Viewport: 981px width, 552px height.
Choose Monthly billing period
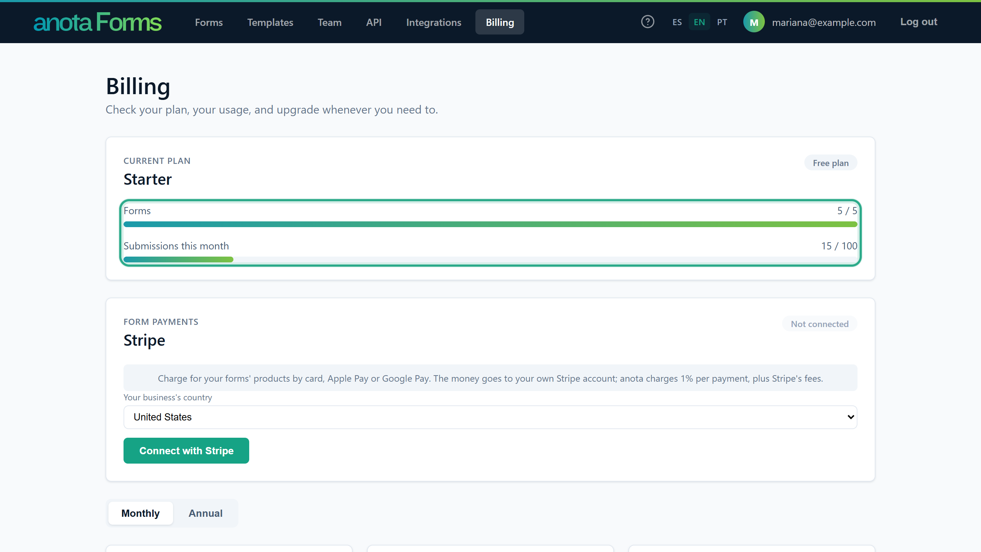140,513
